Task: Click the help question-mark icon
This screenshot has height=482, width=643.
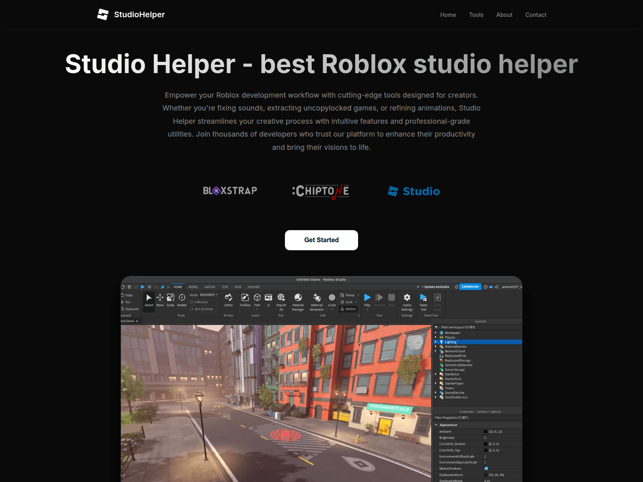Action: tap(485, 287)
